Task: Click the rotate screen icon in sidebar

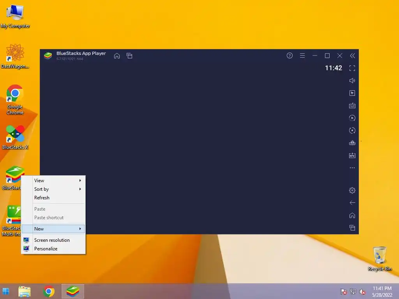Action: coord(352,130)
